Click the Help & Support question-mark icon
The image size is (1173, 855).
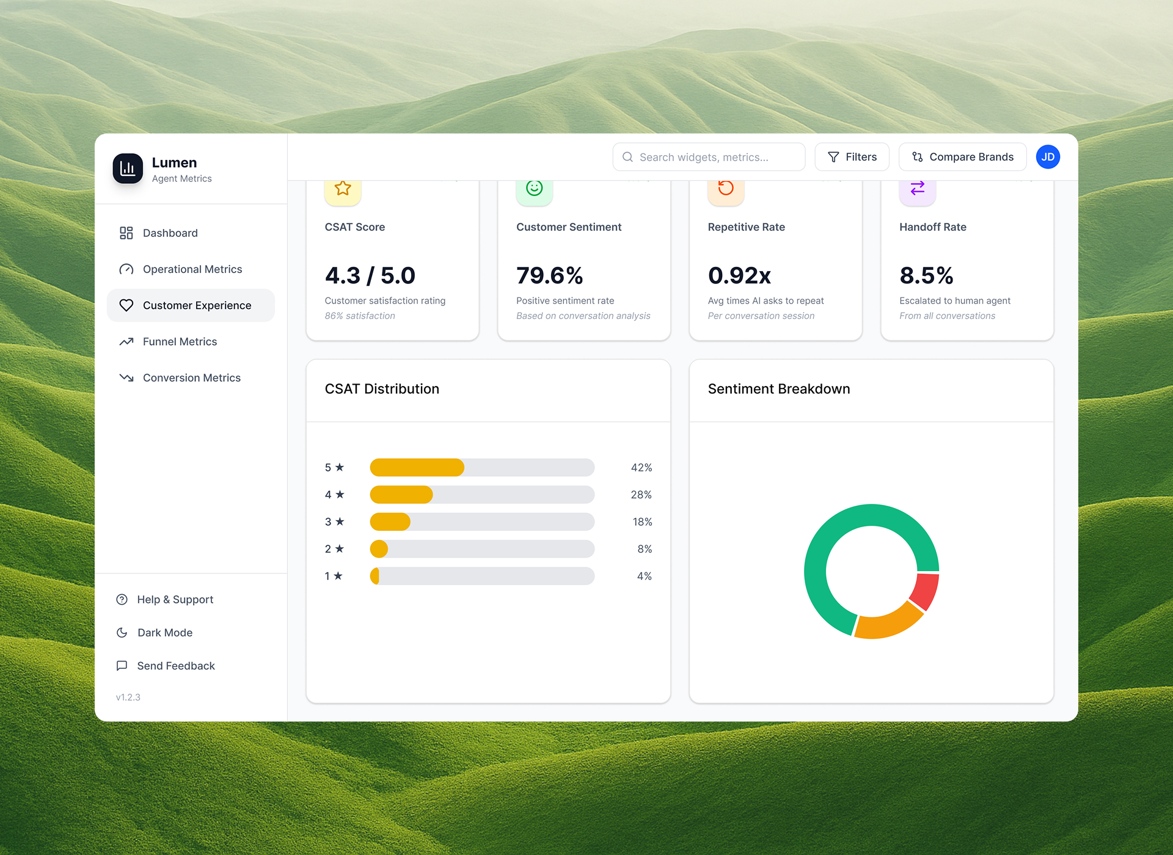coord(122,600)
